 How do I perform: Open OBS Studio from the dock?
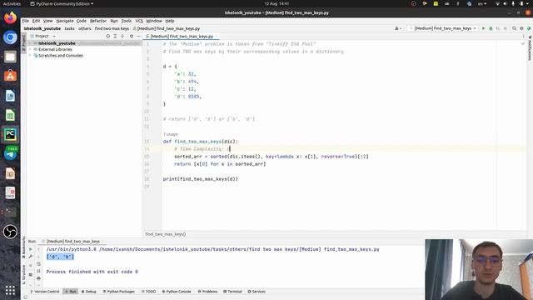click(x=10, y=232)
